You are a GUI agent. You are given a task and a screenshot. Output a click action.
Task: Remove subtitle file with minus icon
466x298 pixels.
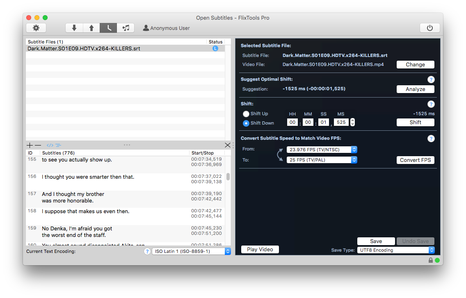click(38, 145)
